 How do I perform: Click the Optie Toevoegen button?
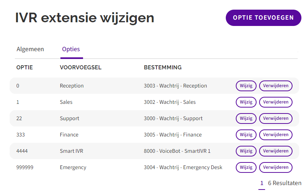click(x=263, y=18)
